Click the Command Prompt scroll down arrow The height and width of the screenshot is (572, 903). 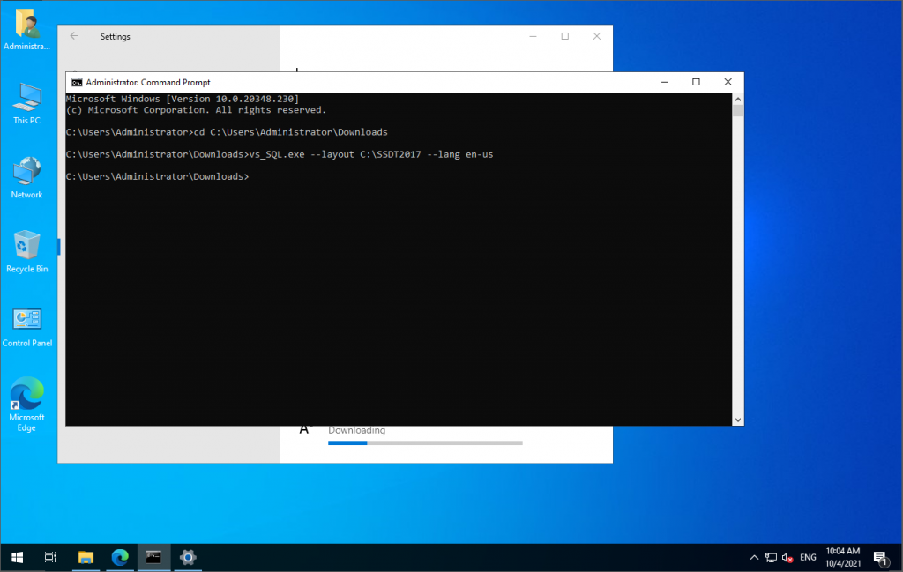click(738, 420)
